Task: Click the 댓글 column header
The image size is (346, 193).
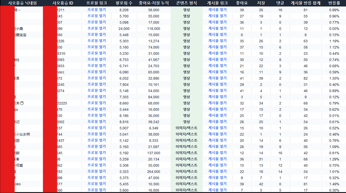Action: click(280, 3)
